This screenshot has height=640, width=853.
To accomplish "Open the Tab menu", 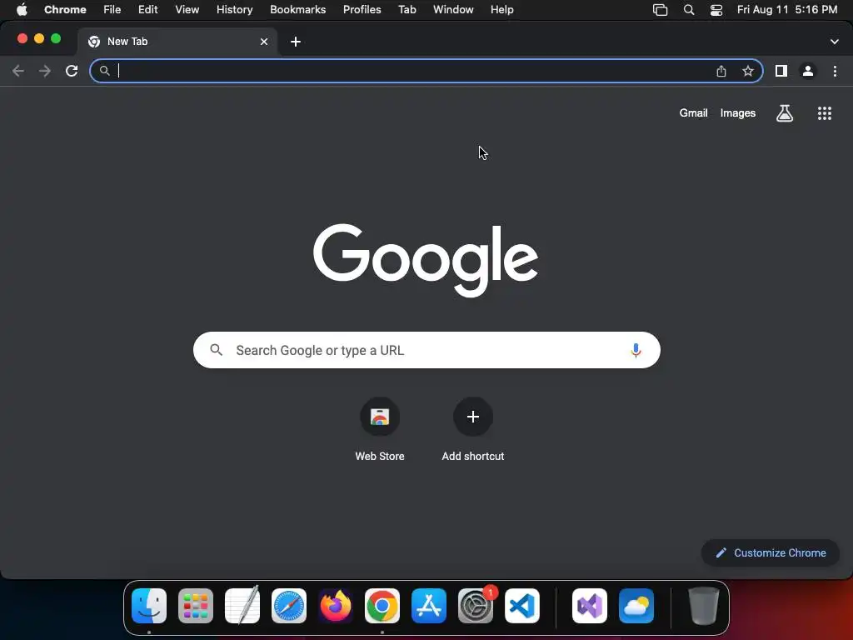I will 407,10.
